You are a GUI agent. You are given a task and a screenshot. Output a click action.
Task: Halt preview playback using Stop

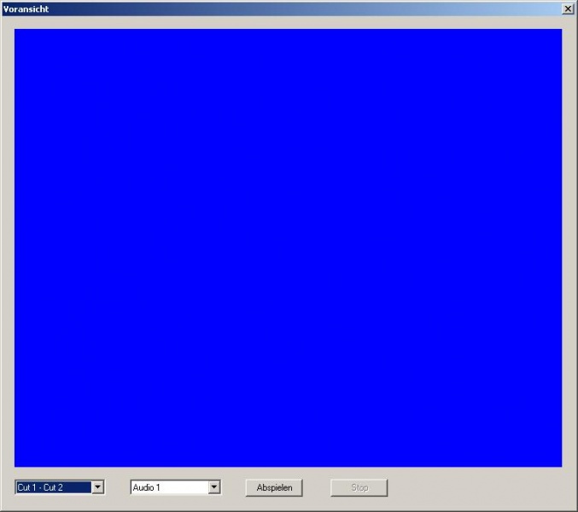[x=359, y=487]
